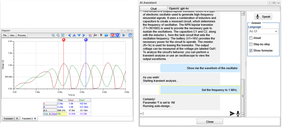The width and height of the screenshot is (285, 133).
Task: Click chat scrollbar down arrow
Action: (x=243, y=115)
